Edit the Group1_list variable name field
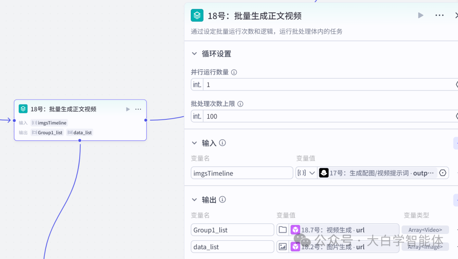This screenshot has width=458, height=259. tap(232, 230)
